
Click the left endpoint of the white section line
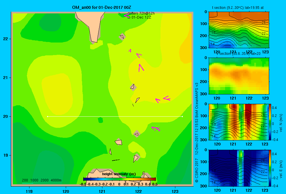47,116
